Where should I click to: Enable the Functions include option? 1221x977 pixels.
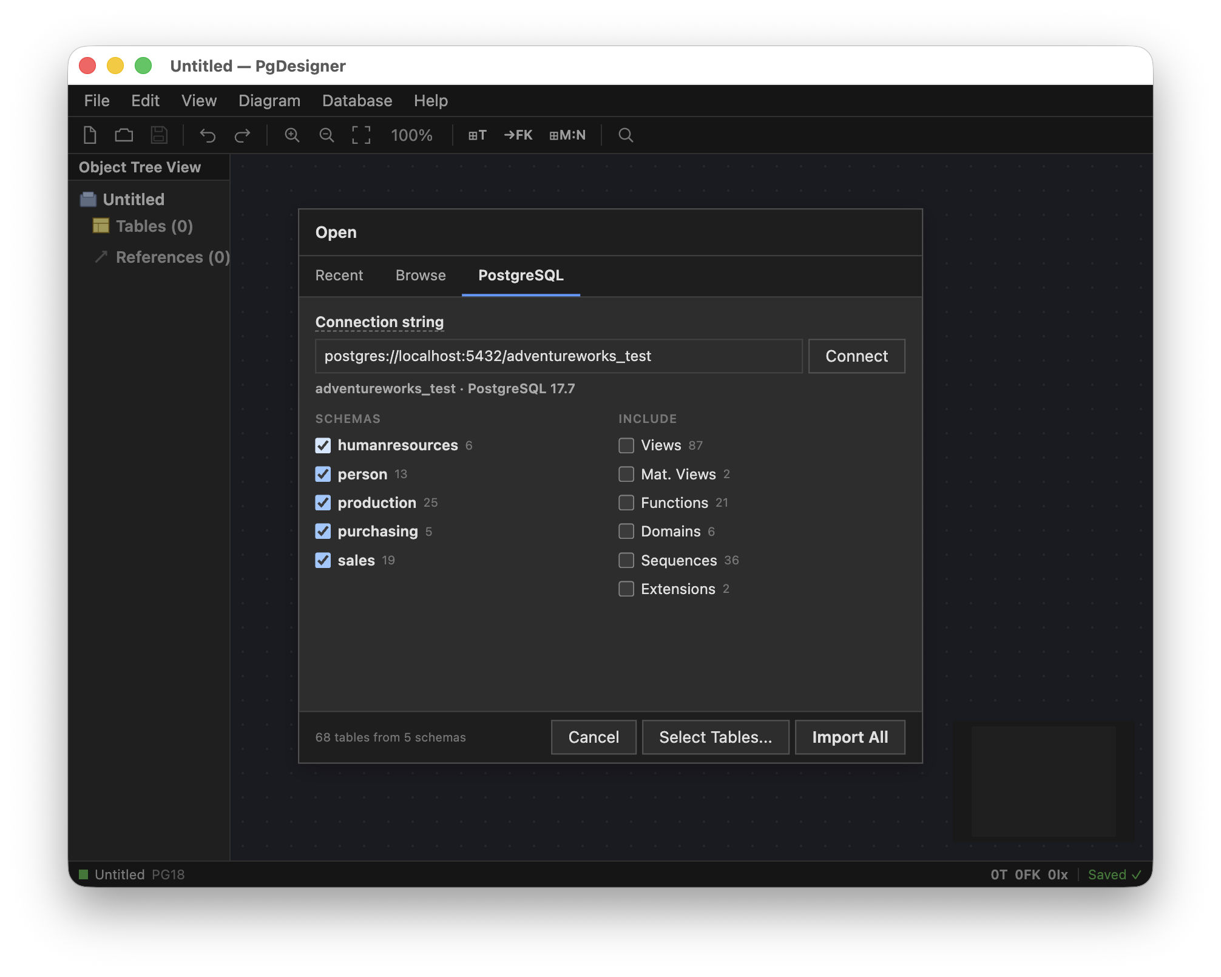click(626, 502)
